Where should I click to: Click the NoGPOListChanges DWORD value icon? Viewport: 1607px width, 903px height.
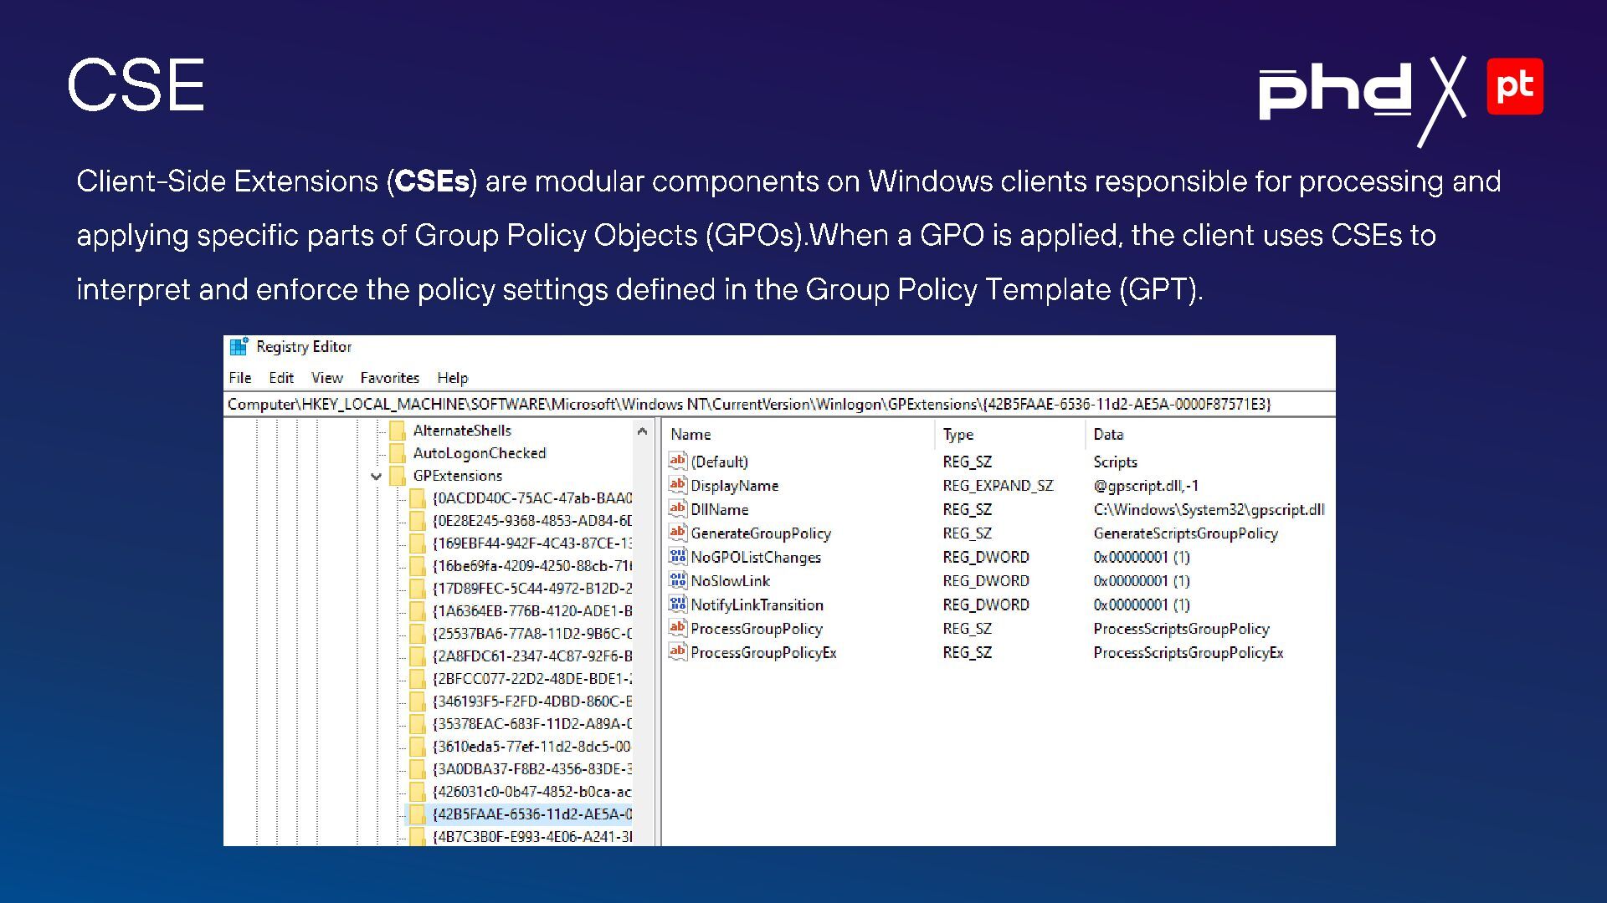point(678,556)
